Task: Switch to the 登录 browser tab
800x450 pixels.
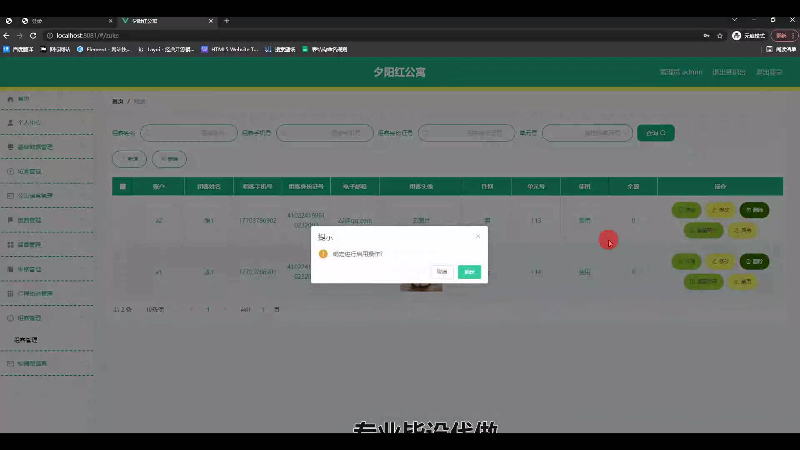Action: 62,21
